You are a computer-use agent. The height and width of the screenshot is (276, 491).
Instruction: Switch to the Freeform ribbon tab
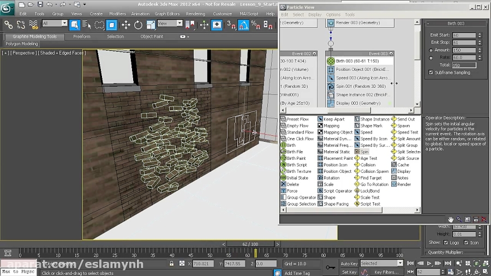coord(82,37)
